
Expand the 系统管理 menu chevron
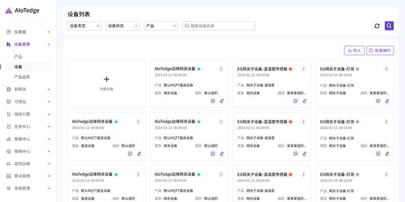tap(49, 188)
